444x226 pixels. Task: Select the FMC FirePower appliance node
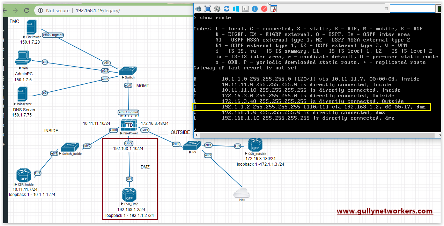coord(31,28)
